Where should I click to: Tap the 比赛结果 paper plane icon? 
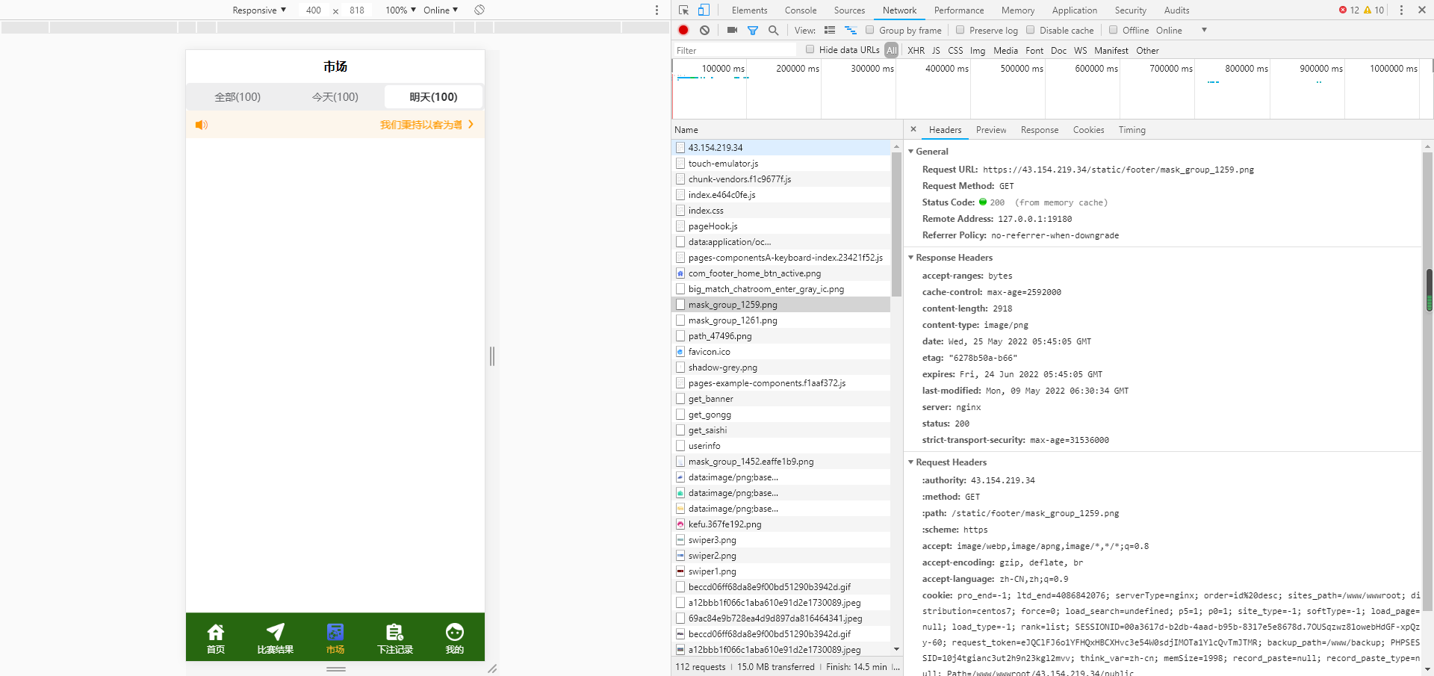[276, 632]
